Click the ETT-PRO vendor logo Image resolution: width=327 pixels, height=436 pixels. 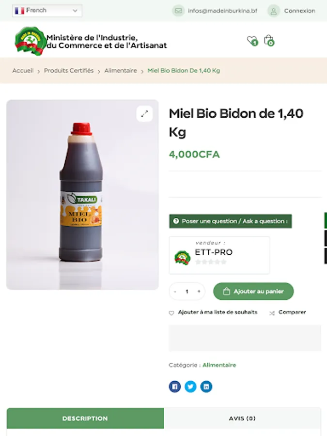point(183,257)
